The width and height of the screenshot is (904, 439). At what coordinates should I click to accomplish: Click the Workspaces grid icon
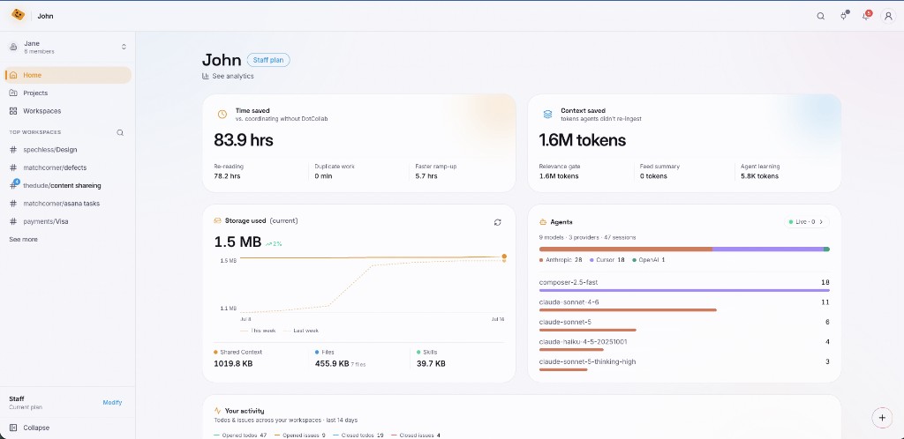(x=13, y=110)
